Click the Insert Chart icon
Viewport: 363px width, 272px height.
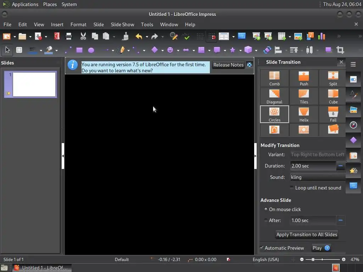coord(322,36)
